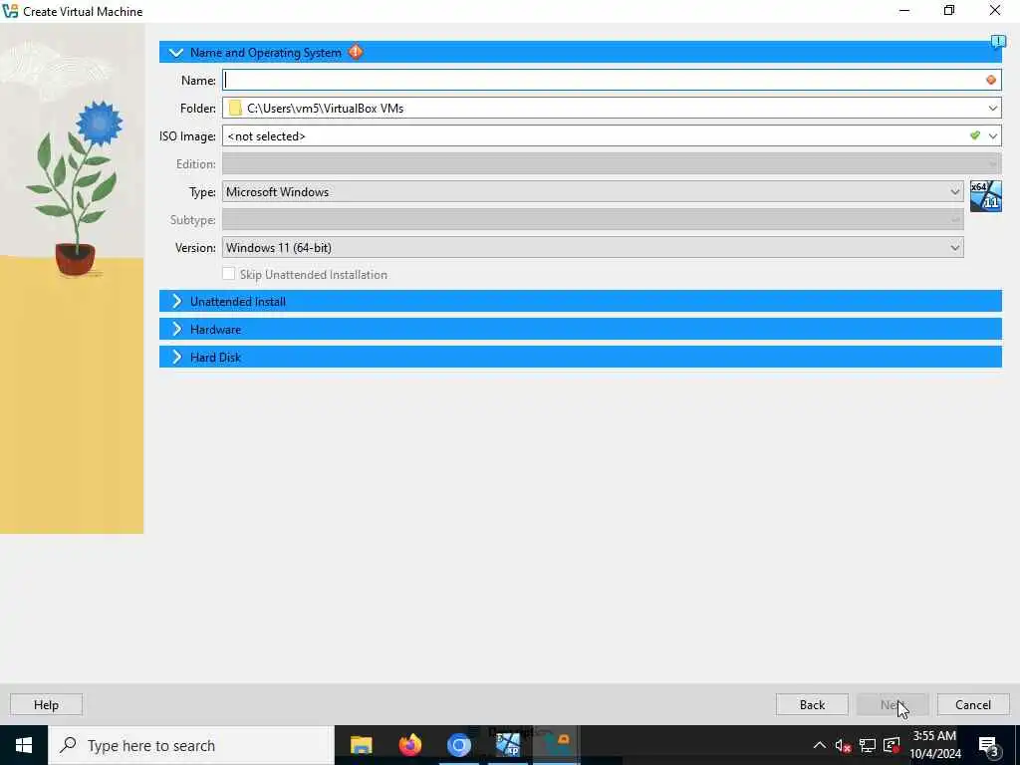Launch Firefox from the taskbar
Image resolution: width=1020 pixels, height=765 pixels.
coord(409,745)
